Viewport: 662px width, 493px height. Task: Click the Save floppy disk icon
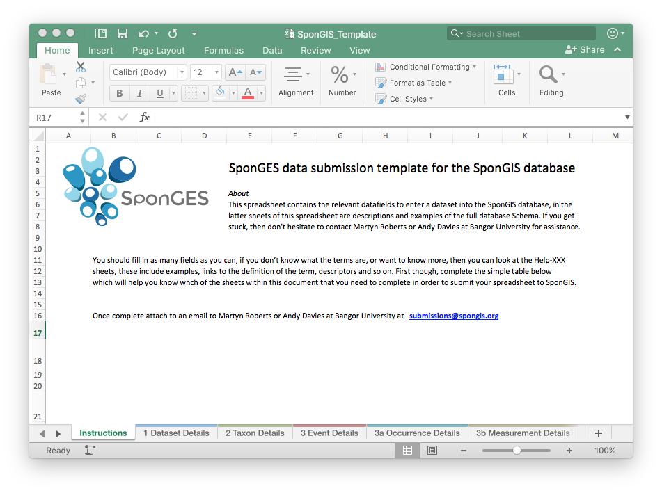pos(123,34)
